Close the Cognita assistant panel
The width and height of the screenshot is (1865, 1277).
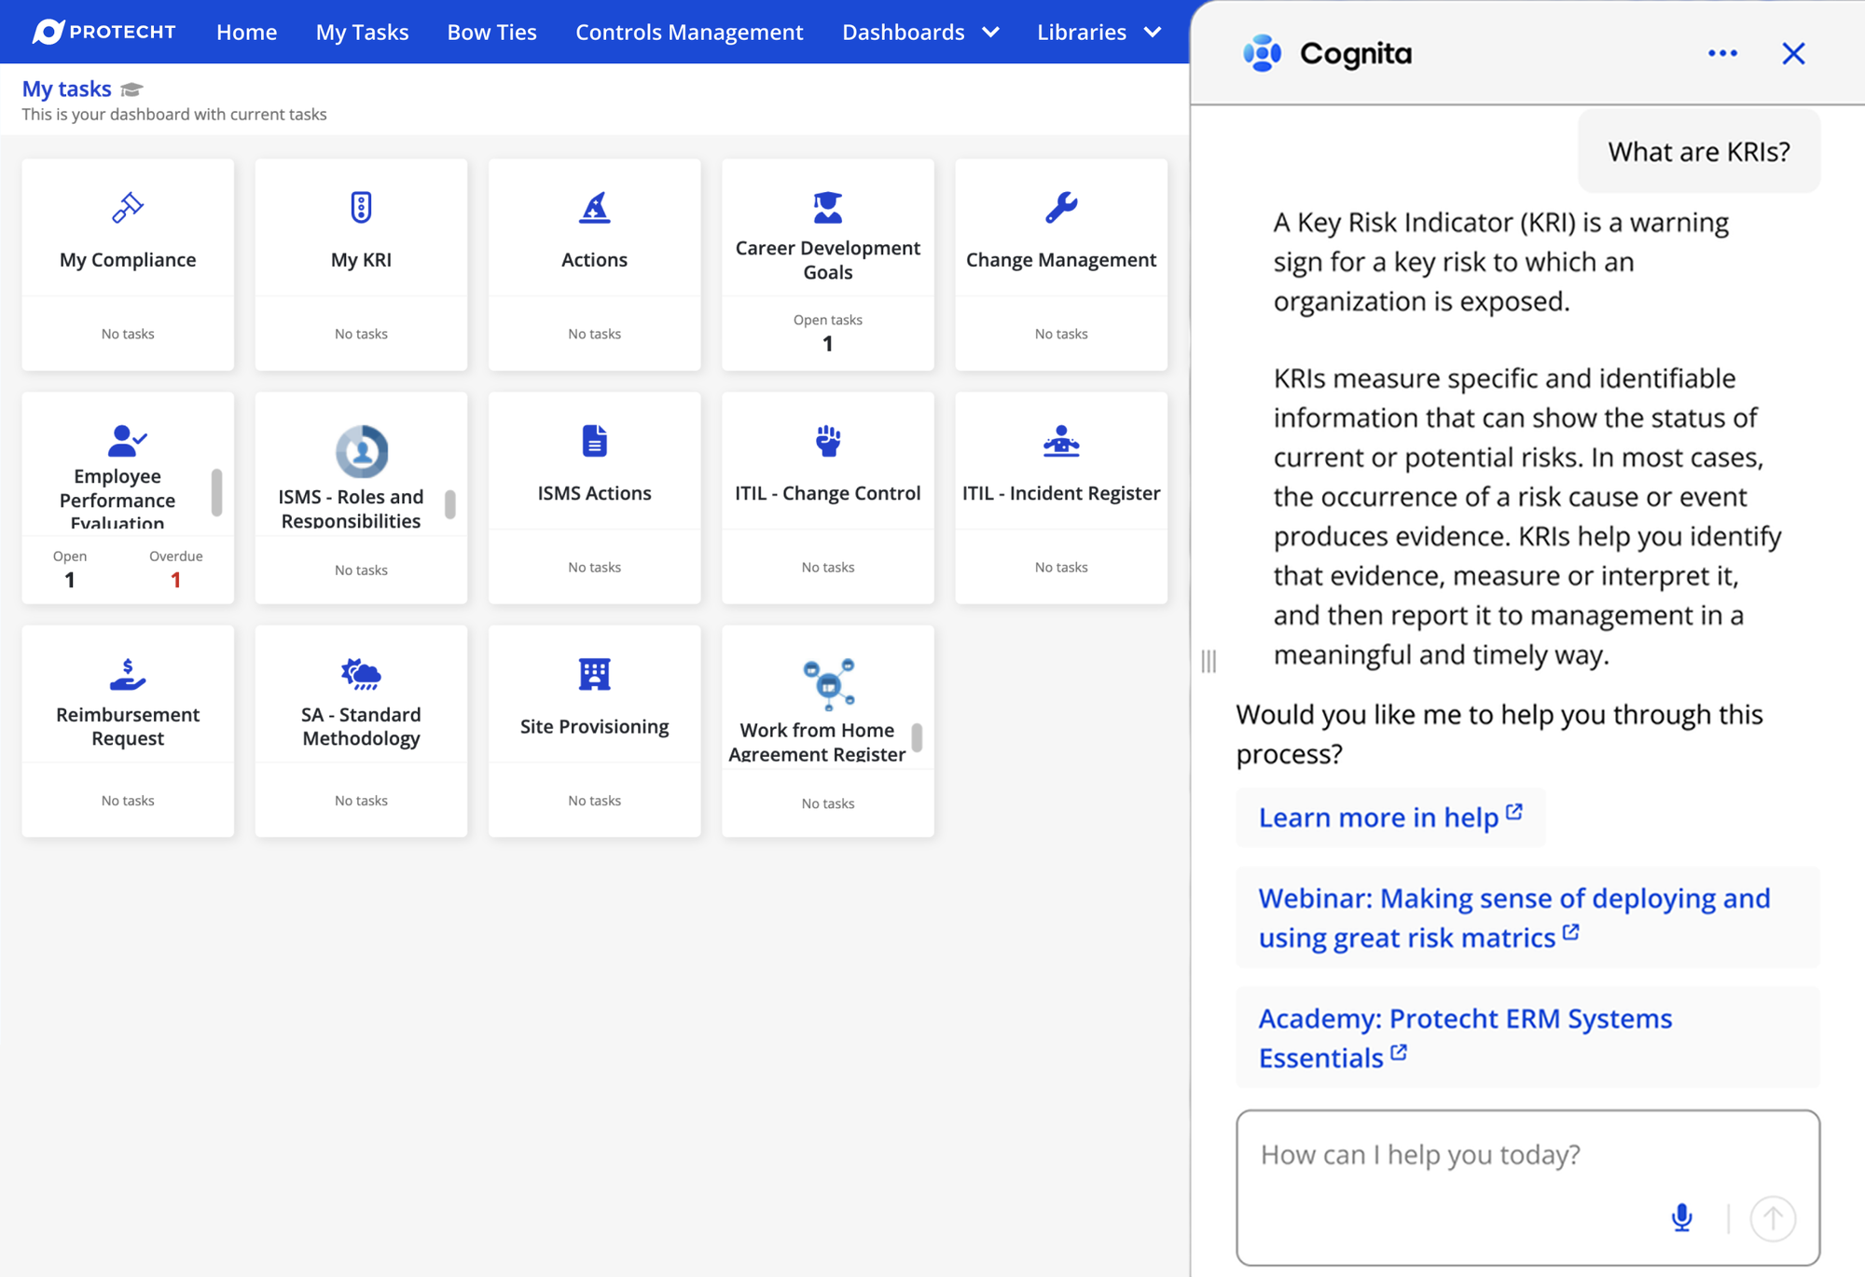(1793, 53)
